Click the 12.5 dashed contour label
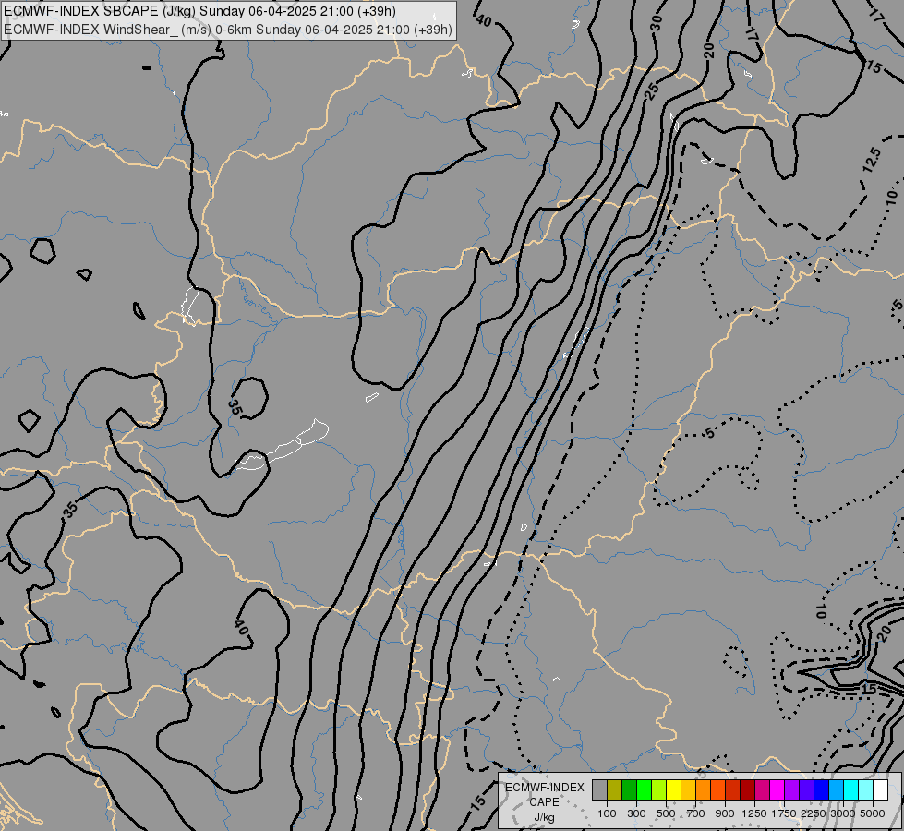The width and height of the screenshot is (904, 831). pyautogui.click(x=872, y=160)
